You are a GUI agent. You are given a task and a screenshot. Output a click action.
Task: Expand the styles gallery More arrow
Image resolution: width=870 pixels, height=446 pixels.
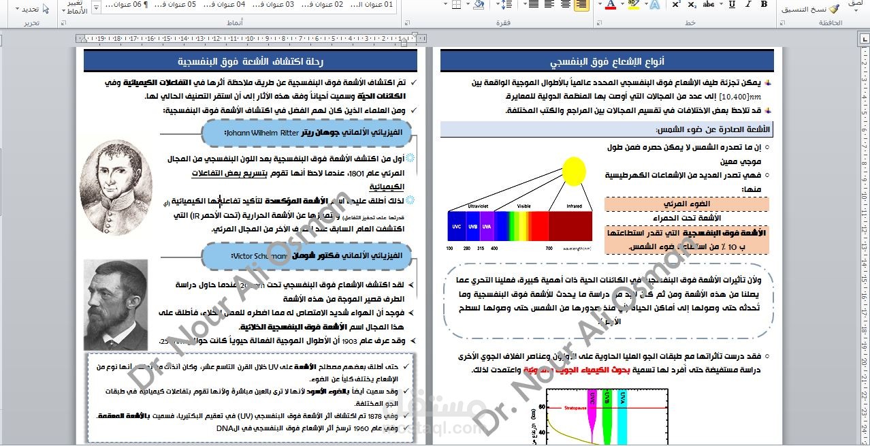coord(96,7)
